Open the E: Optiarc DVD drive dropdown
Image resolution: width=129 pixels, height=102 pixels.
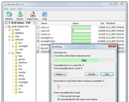(34, 23)
